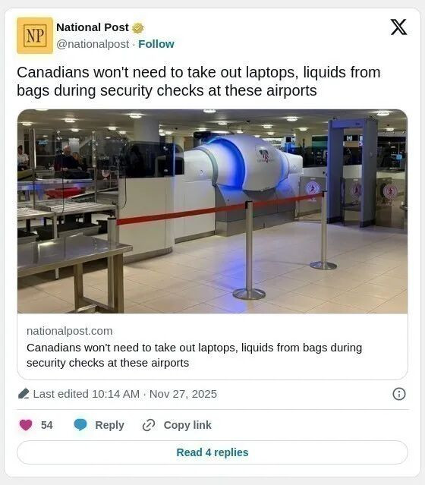Open the @nationalpost handle
425x485 pixels.
(93, 44)
